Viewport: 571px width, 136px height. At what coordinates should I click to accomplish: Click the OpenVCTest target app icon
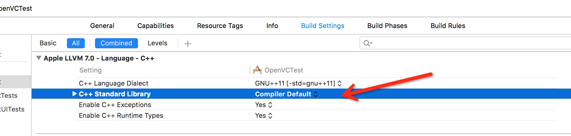coord(257,70)
